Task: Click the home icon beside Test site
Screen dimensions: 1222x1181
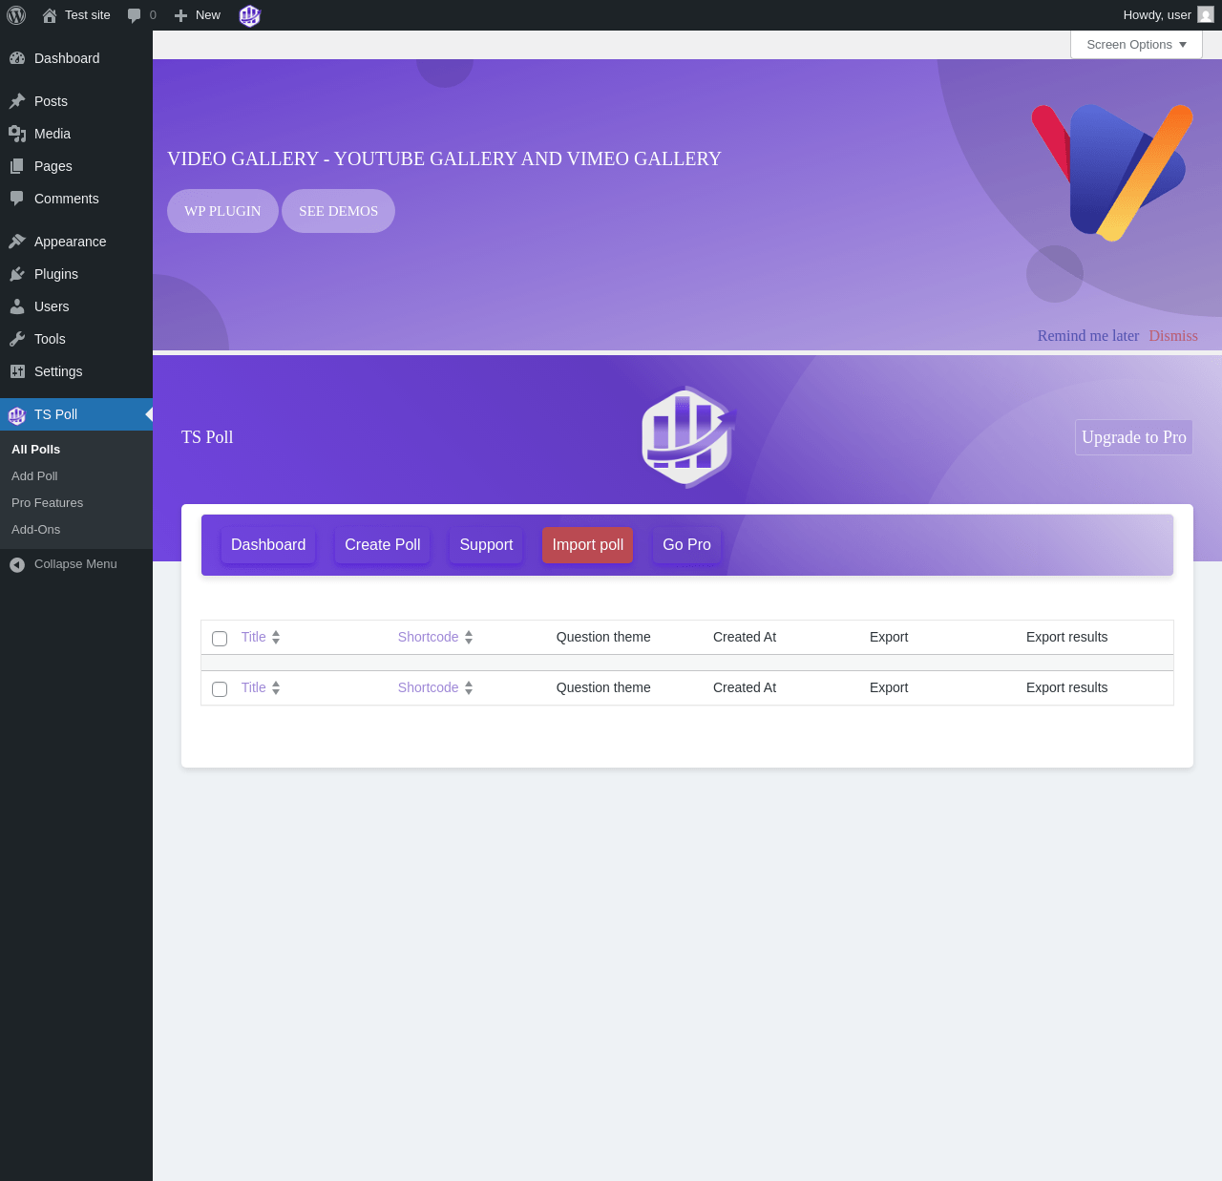Action: pyautogui.click(x=50, y=15)
